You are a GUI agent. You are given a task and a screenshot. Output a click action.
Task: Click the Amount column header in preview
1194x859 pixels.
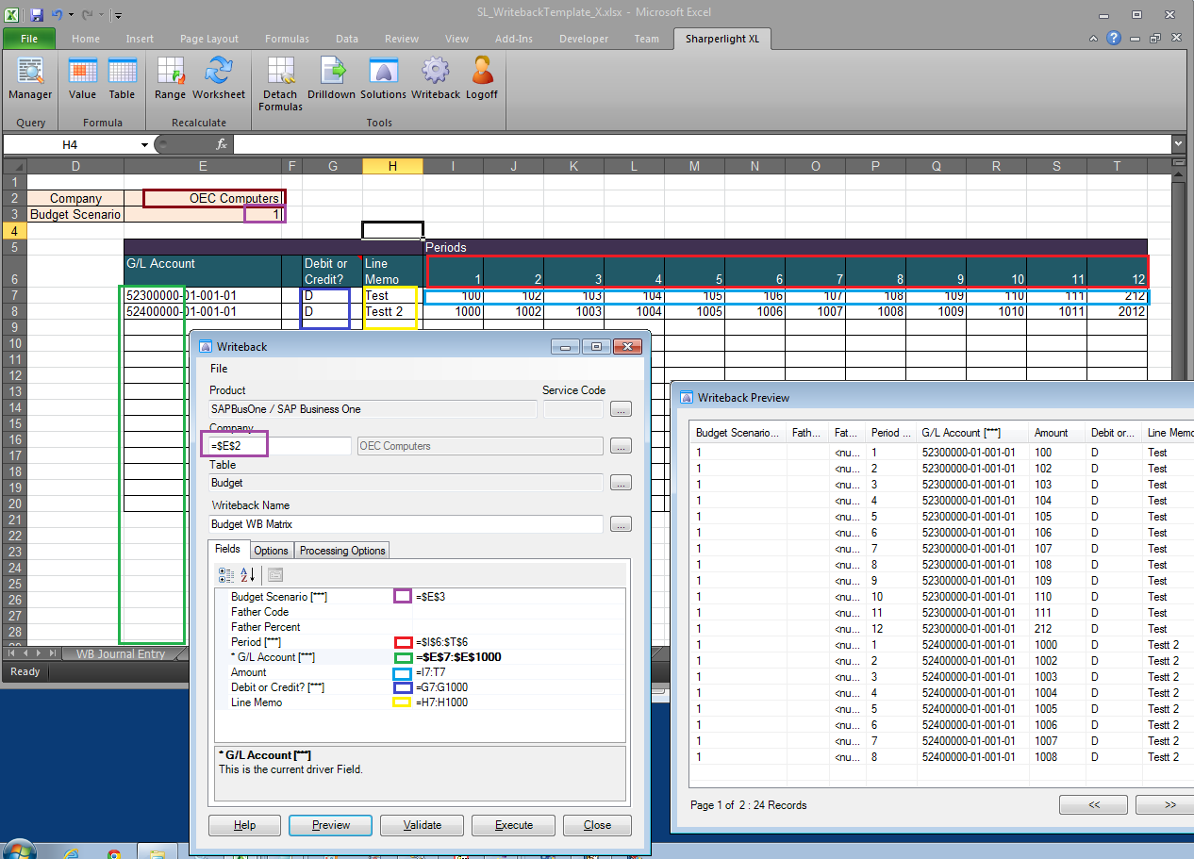[1056, 433]
